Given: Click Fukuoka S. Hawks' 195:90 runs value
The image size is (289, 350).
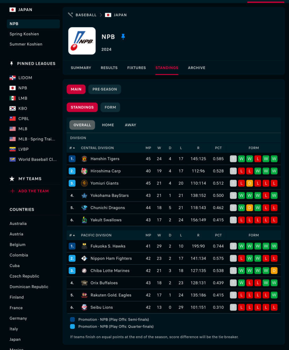Looking at the screenshot, I should pos(198,246).
